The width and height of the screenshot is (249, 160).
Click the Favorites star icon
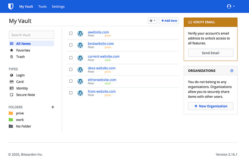point(12,50)
